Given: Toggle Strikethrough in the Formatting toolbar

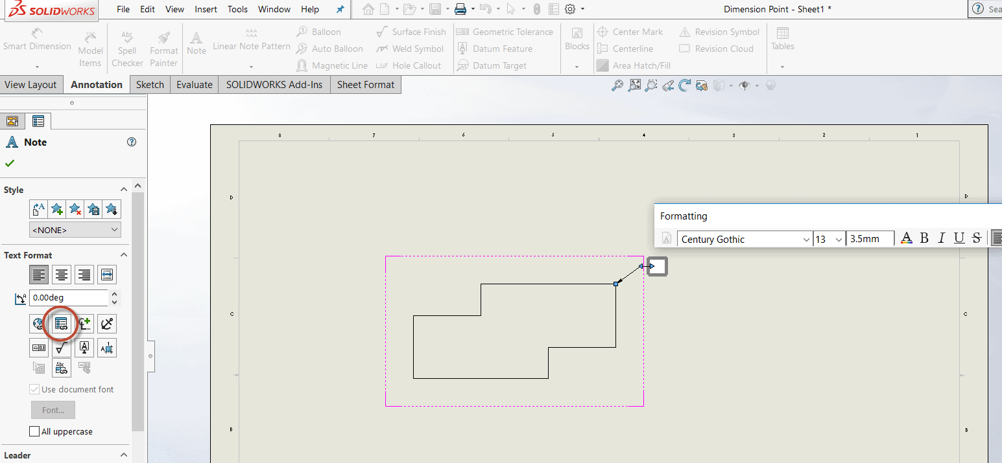Looking at the screenshot, I should pyautogui.click(x=977, y=238).
